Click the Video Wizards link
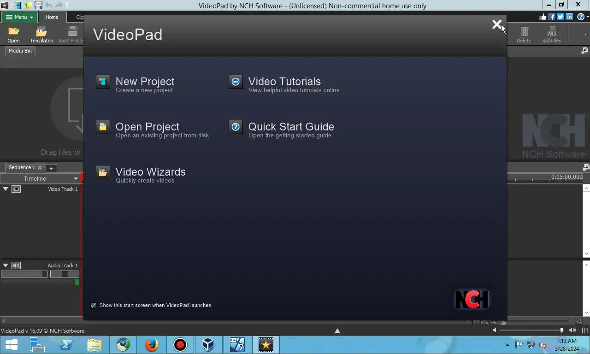The width and height of the screenshot is (590, 354). tap(151, 172)
